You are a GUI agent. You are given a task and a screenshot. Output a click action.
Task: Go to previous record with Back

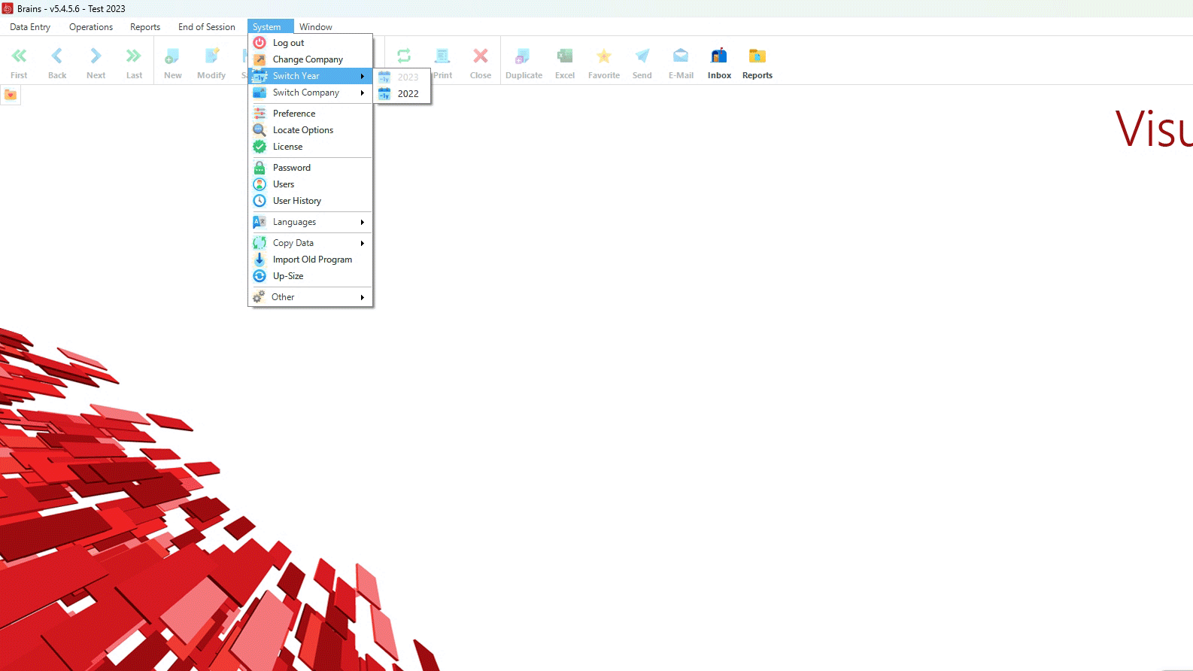coord(57,62)
